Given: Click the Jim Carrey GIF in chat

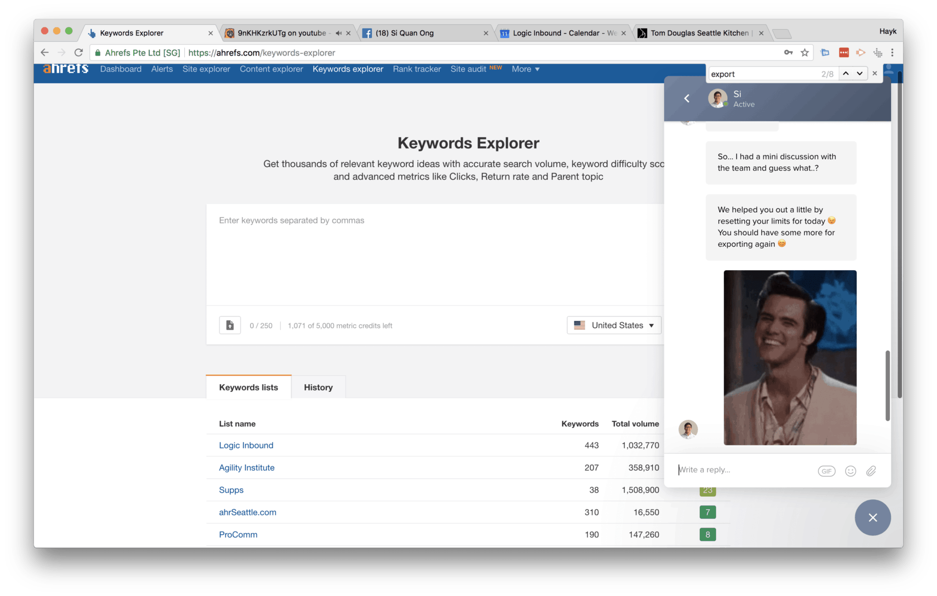Looking at the screenshot, I should [790, 358].
